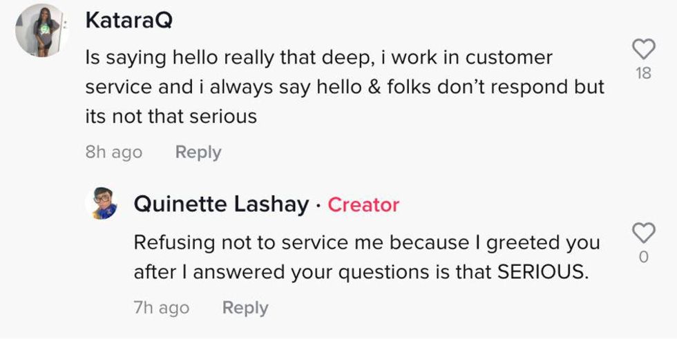This screenshot has width=677, height=339.
Task: Click the 0 likes count on the reply
Action: (x=643, y=258)
